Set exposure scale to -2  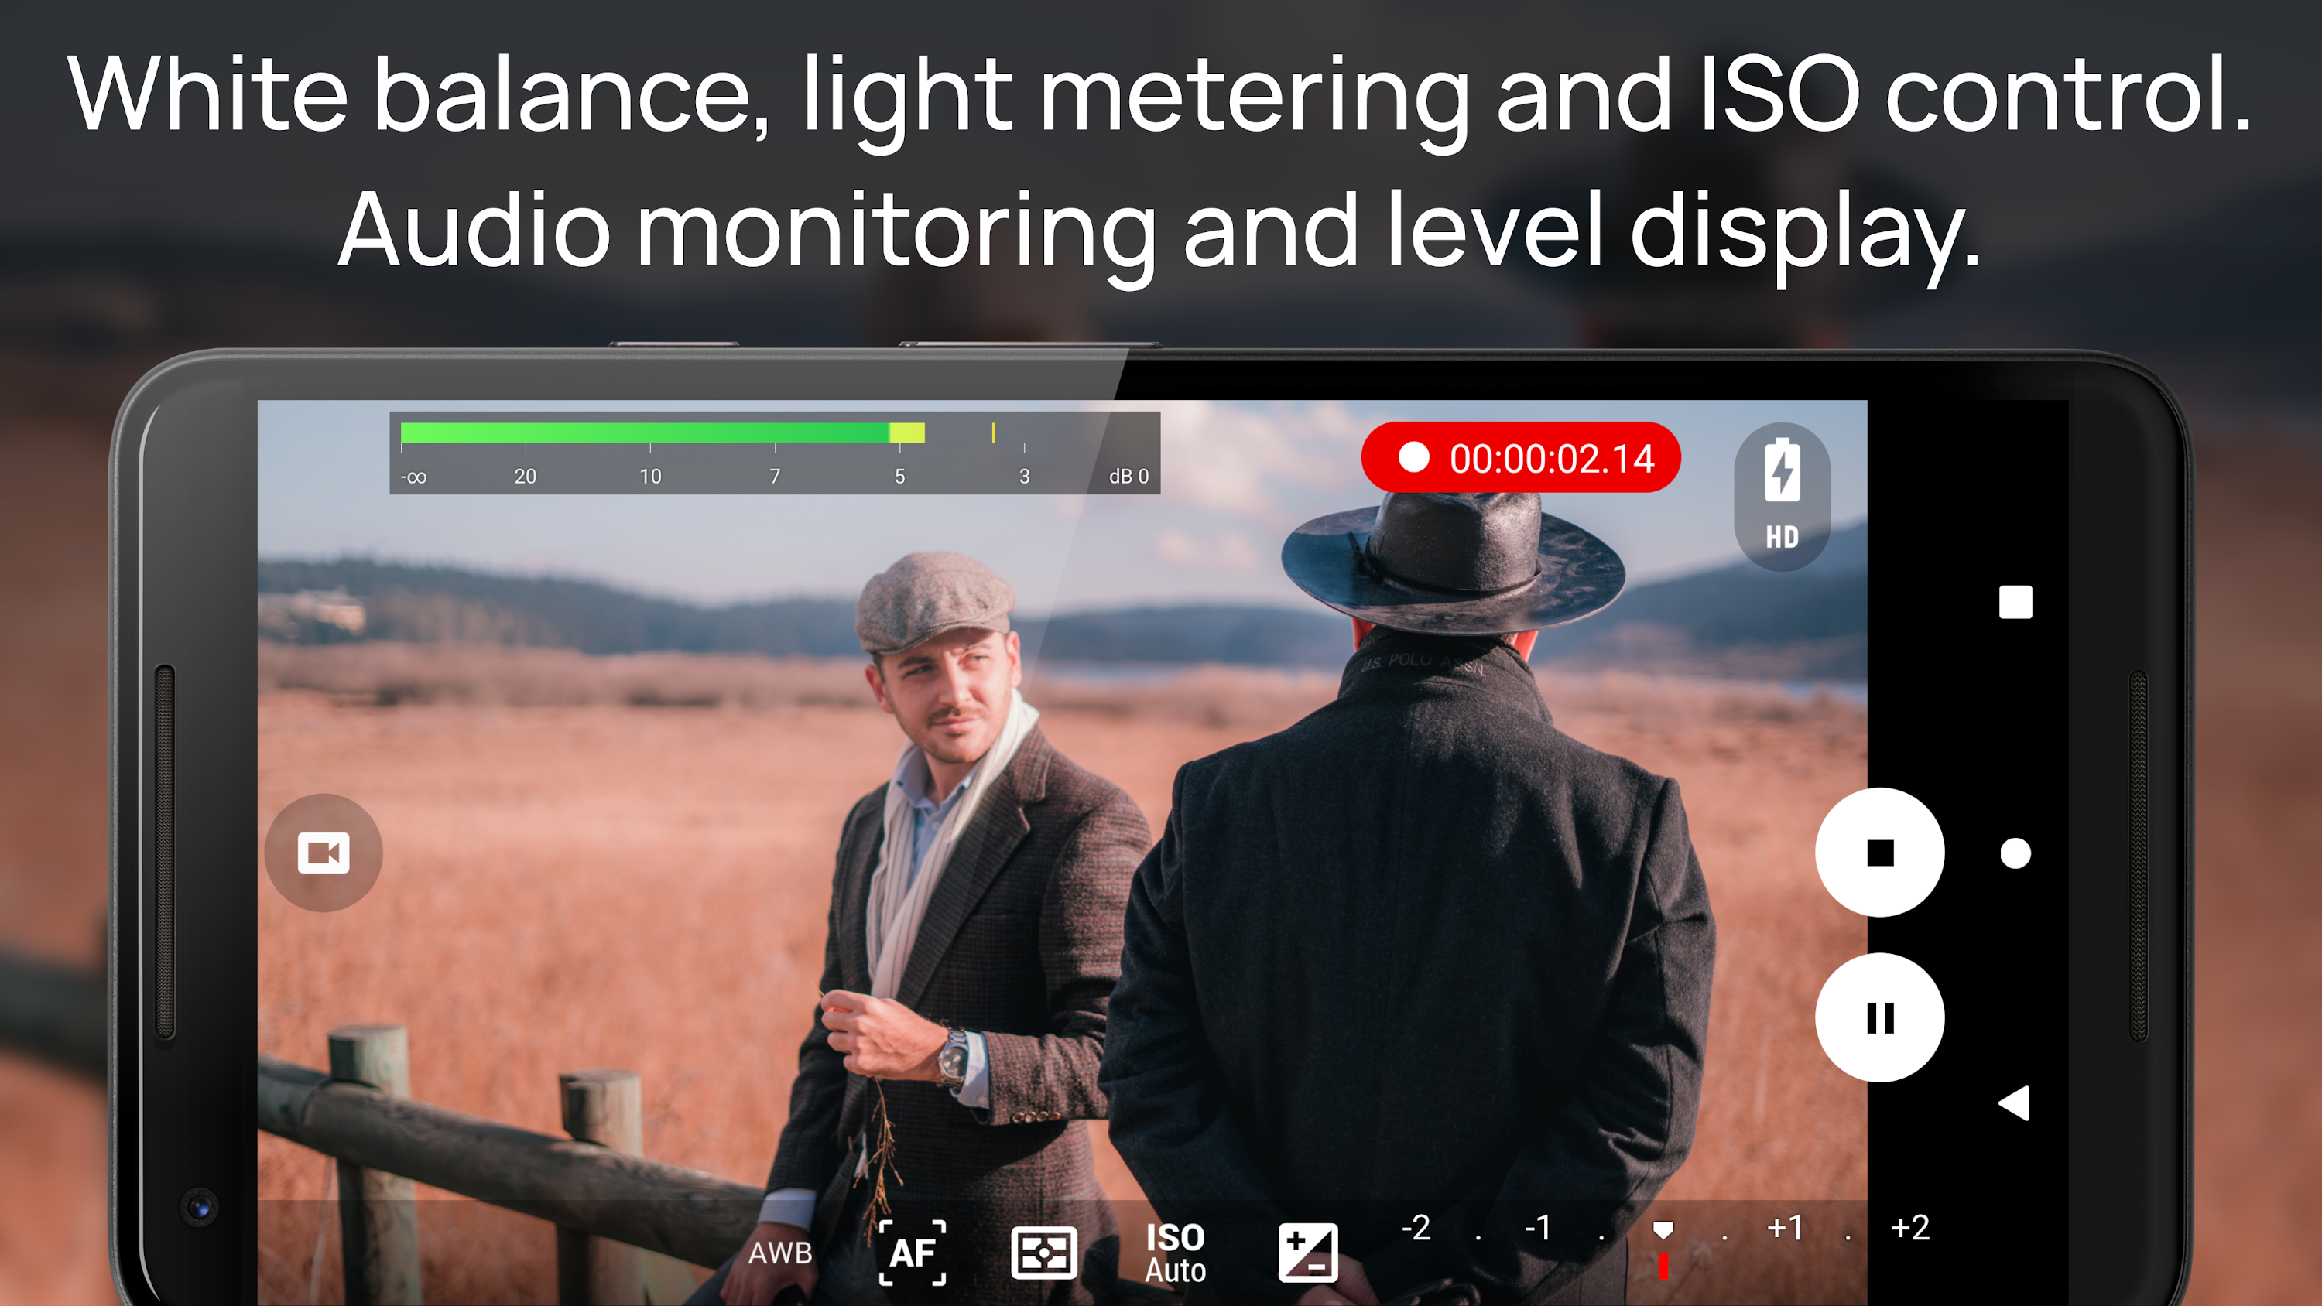1416,1229
